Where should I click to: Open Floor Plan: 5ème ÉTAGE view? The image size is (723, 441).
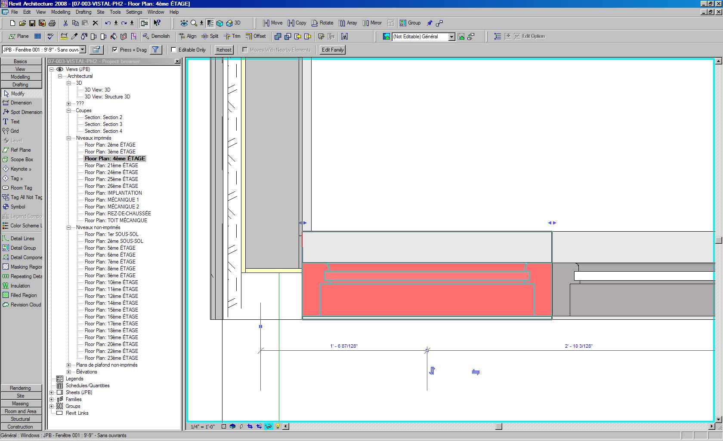(110, 248)
